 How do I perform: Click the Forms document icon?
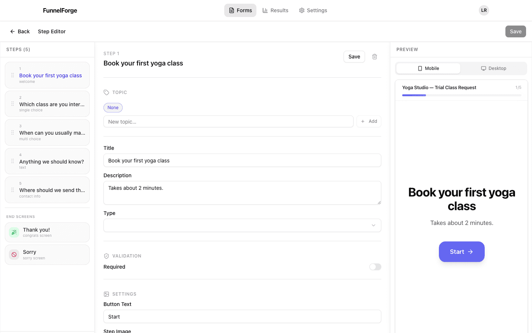coord(232,10)
